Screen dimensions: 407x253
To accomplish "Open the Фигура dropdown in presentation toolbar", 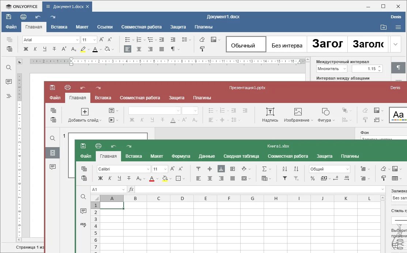I will [326, 115].
